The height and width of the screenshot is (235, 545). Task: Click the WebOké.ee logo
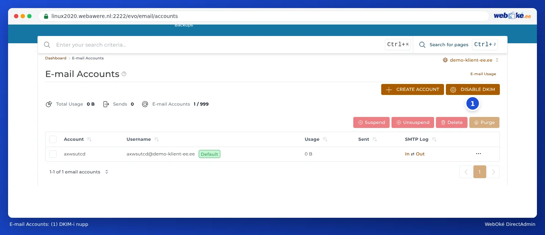512,16
